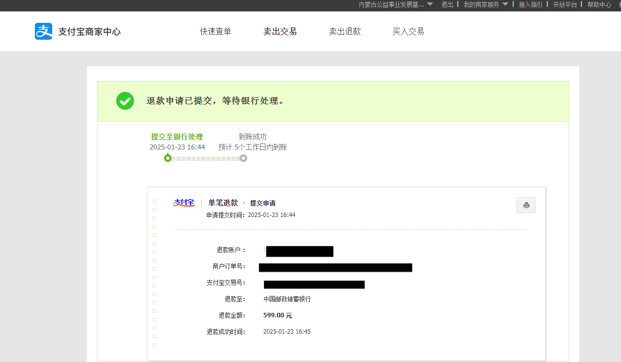Switch to the 卖出交易 tab

point(280,31)
